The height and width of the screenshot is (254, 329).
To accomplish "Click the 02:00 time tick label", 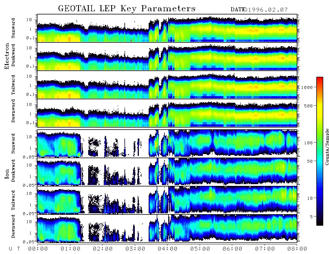I will (x=103, y=249).
